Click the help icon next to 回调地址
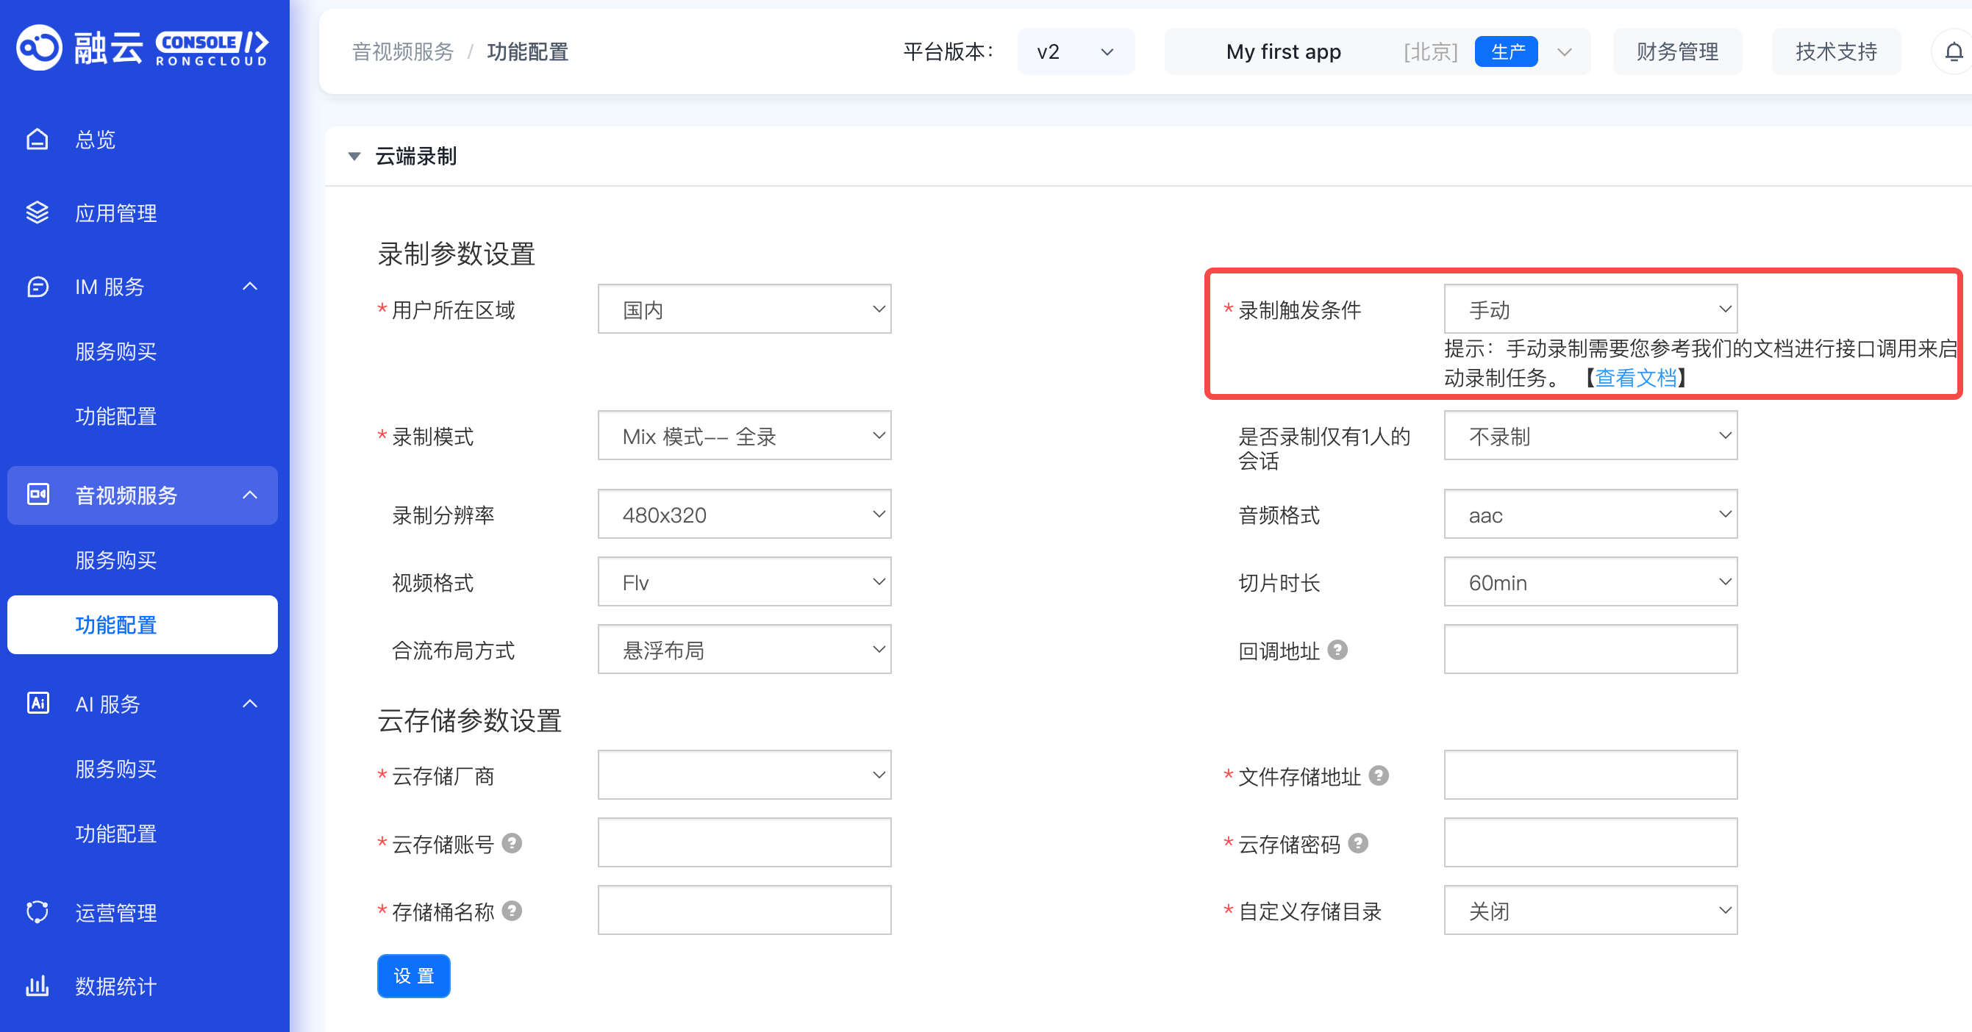The height and width of the screenshot is (1032, 1972). (1337, 650)
